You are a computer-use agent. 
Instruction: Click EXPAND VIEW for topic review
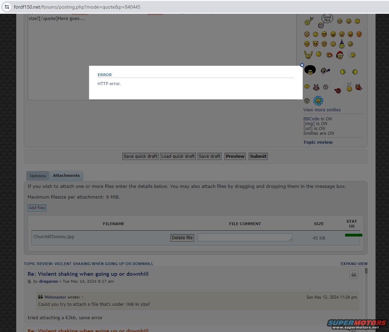pos(354,264)
